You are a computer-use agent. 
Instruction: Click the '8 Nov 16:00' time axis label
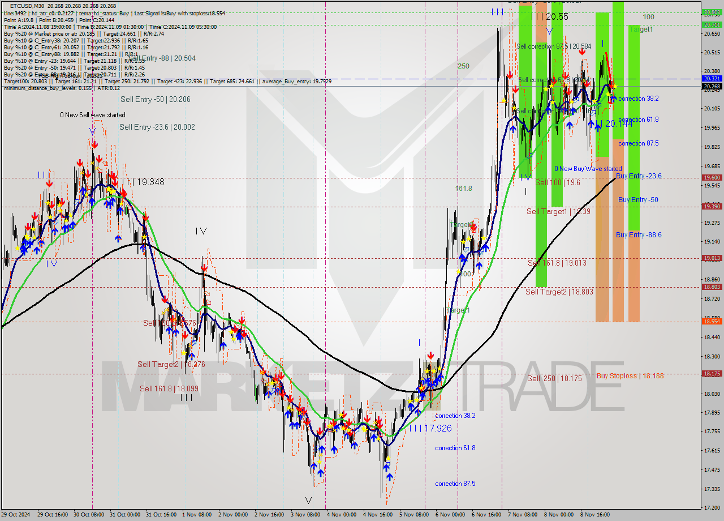pos(595,515)
